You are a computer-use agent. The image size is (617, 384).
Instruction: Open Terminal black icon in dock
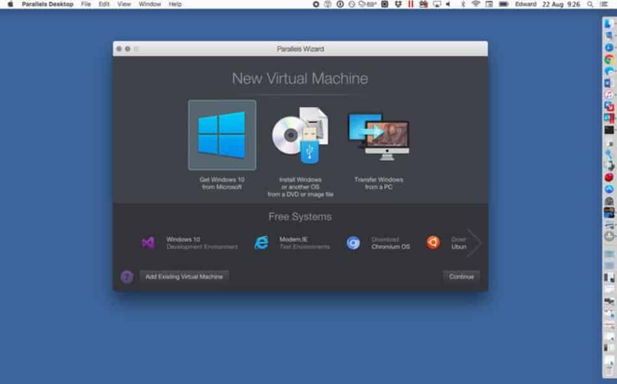click(609, 130)
